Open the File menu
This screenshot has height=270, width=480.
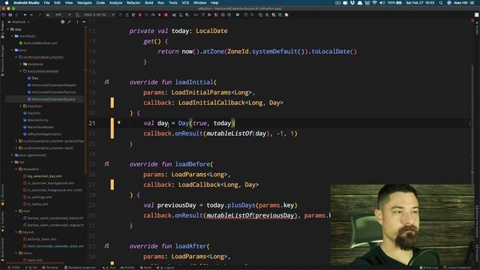pos(46,3)
